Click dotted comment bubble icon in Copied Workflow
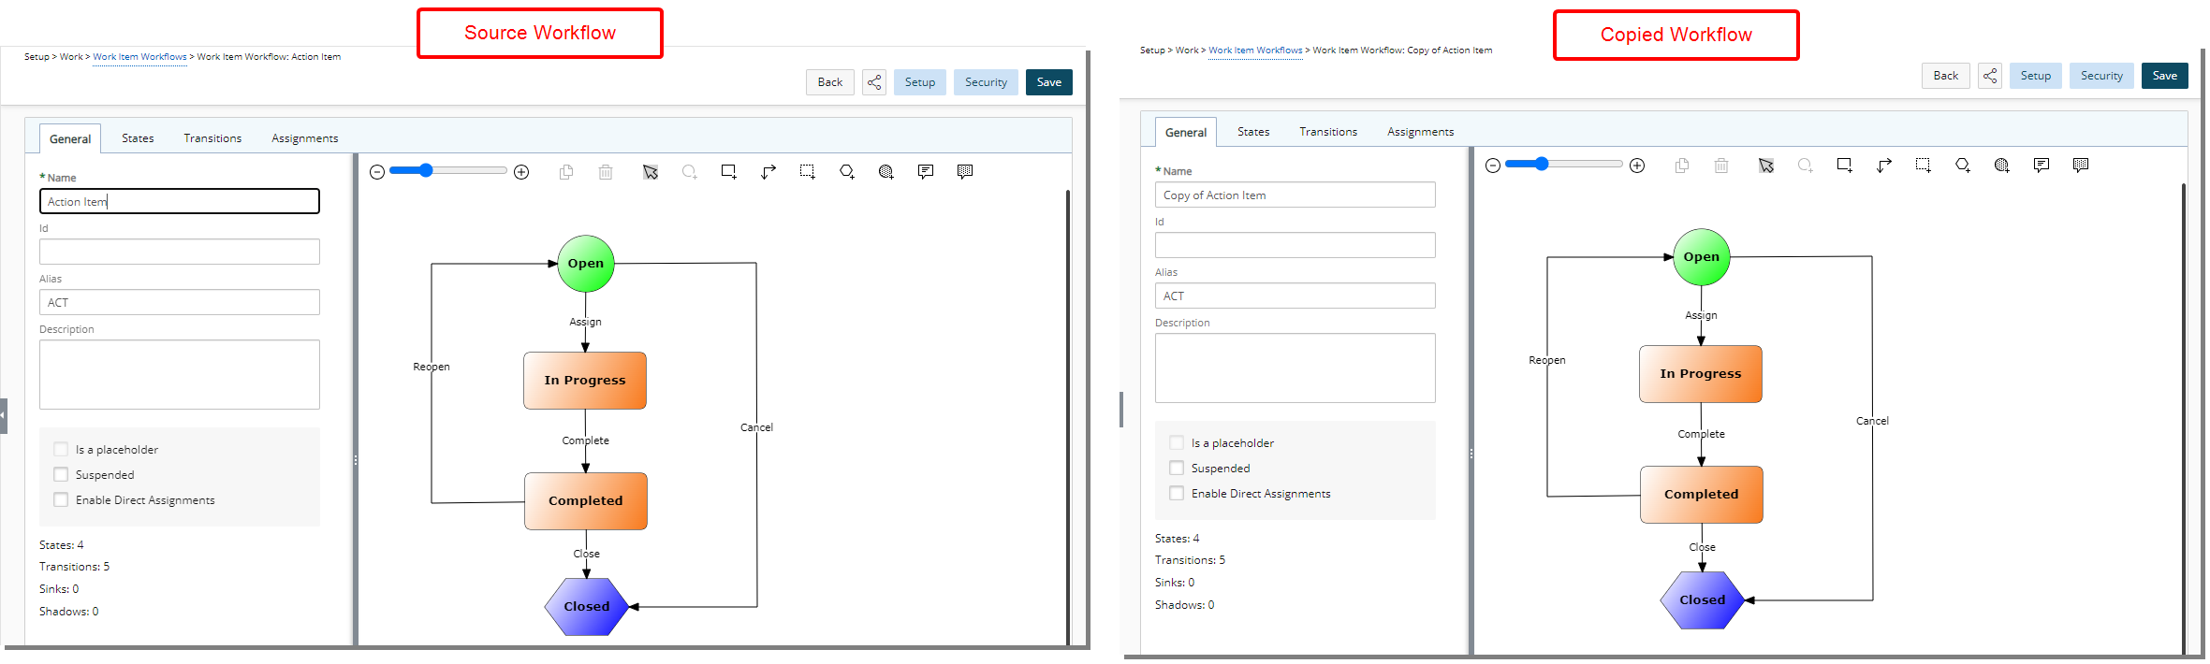 [x=2081, y=166]
